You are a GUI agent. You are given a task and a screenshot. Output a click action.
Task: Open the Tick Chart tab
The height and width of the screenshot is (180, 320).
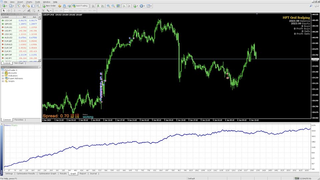click(x=18, y=63)
